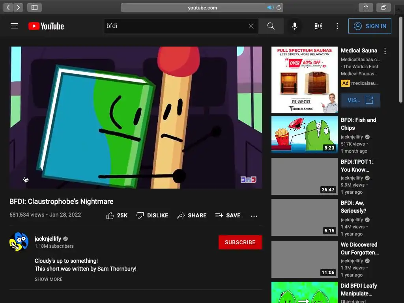Go to YouTube home via logo
Image resolution: width=404 pixels, height=303 pixels.
[46, 26]
